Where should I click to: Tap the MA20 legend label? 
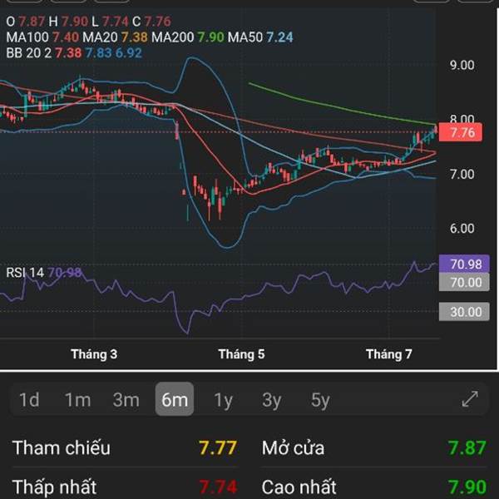[x=100, y=37]
